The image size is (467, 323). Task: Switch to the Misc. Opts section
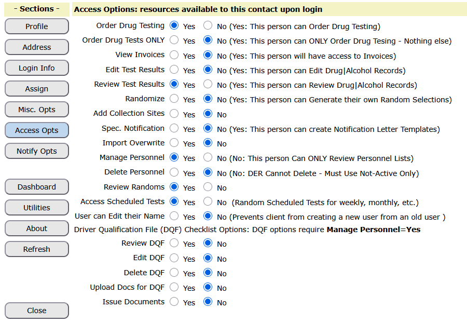point(37,110)
